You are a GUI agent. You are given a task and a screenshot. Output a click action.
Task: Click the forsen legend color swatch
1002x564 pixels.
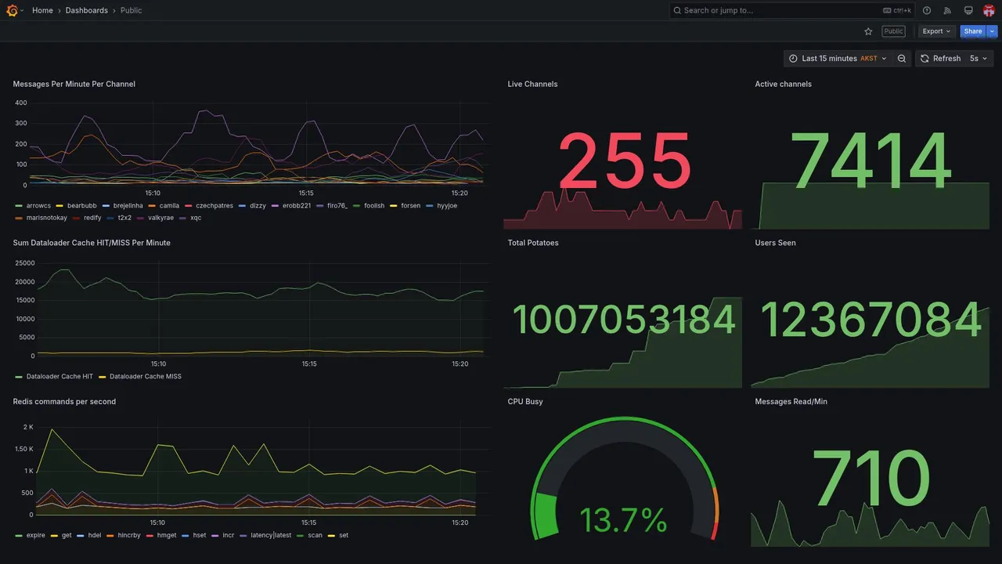click(395, 206)
